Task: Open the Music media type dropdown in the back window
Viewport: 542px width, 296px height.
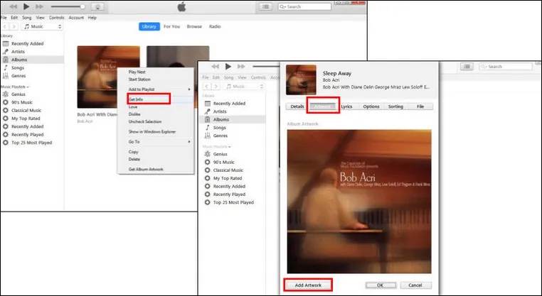Action: (x=44, y=26)
